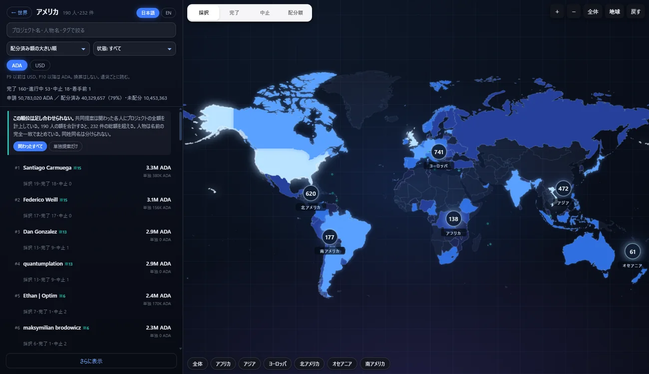The image size is (649, 374).
Task: Click the 2.3M ADA amount
Action: [159, 327]
